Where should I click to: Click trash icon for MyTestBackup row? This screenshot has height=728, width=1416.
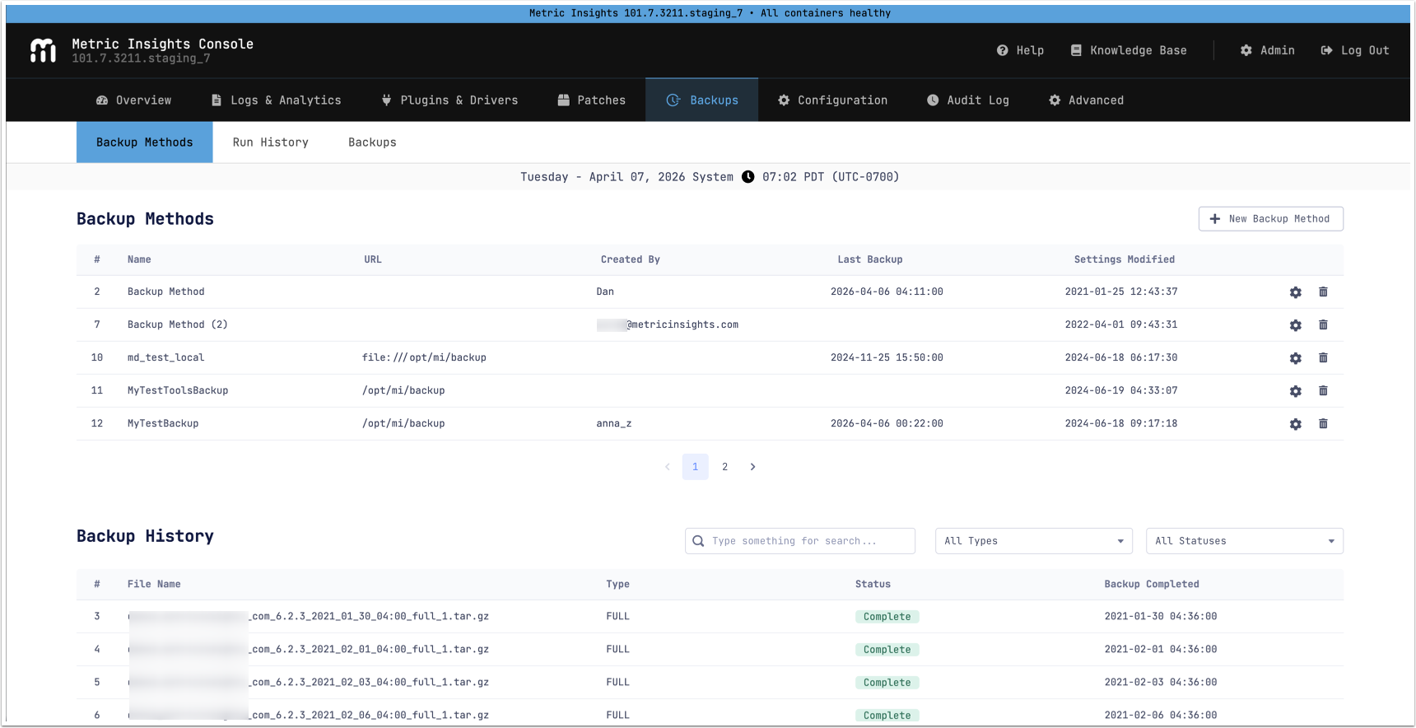pos(1323,424)
